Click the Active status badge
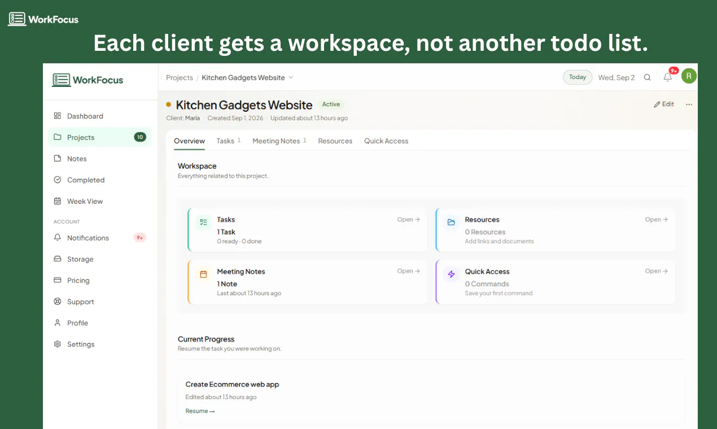717x429 pixels. tap(331, 104)
